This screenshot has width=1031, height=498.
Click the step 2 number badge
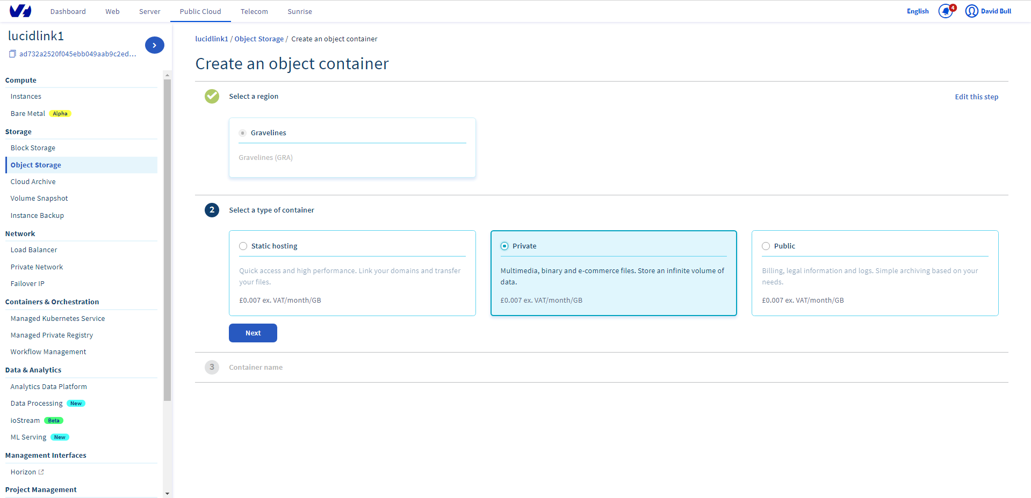(212, 210)
